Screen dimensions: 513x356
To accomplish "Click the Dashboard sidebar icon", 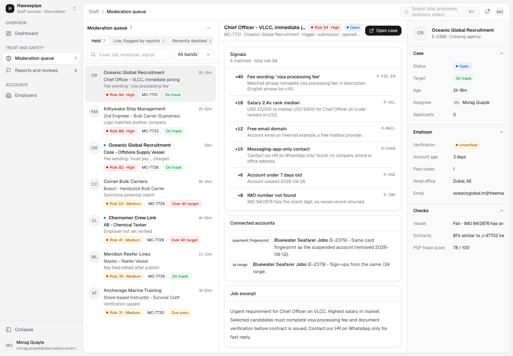I will click(x=9, y=33).
